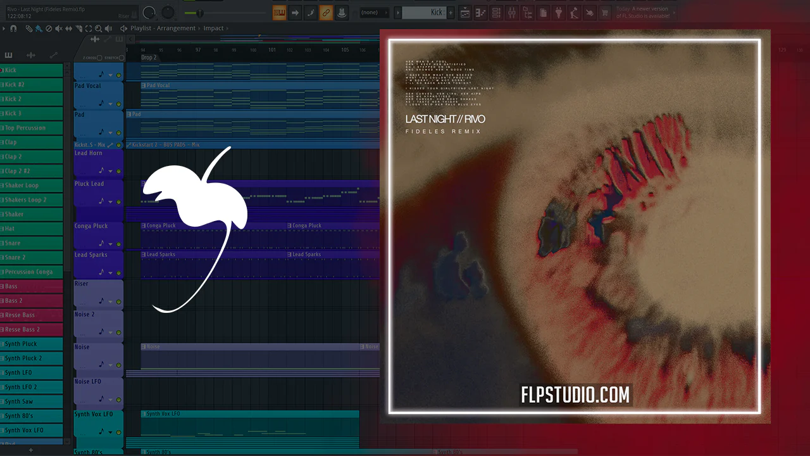Toggle the magnet snap button in Playlist toolbar
Image resolution: width=810 pixels, height=456 pixels.
(13, 28)
